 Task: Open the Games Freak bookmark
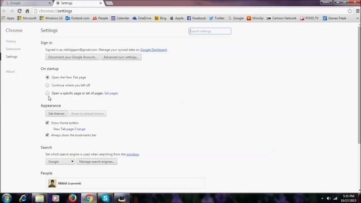coord(334,18)
